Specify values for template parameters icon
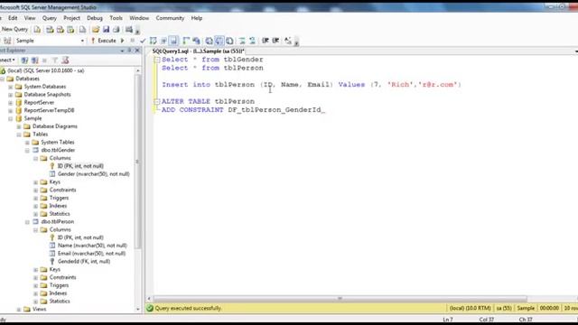The height and width of the screenshot is (325, 578). (288, 41)
